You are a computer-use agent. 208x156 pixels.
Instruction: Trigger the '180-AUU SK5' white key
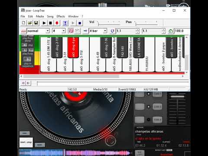click(x=130, y=65)
